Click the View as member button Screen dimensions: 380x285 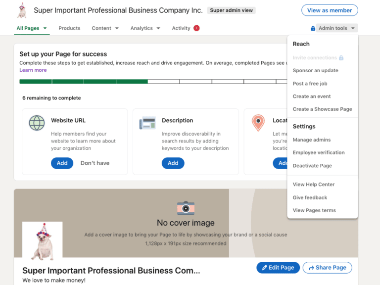330,10
